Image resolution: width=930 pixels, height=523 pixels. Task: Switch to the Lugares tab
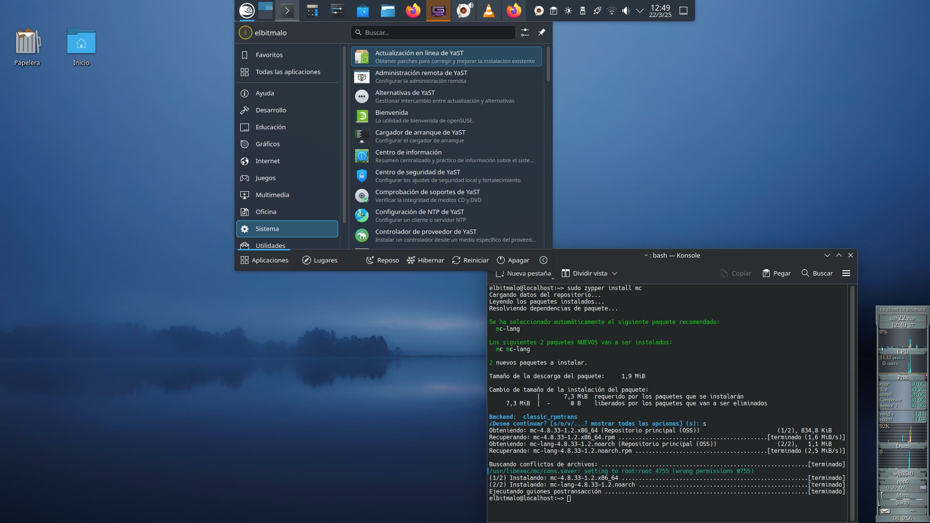pyautogui.click(x=320, y=261)
